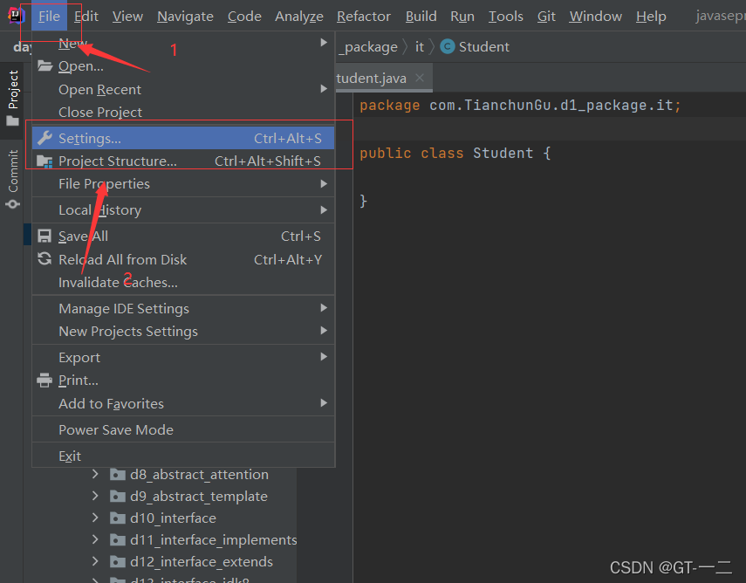Expand the New Projects Settings submenu

(x=324, y=331)
